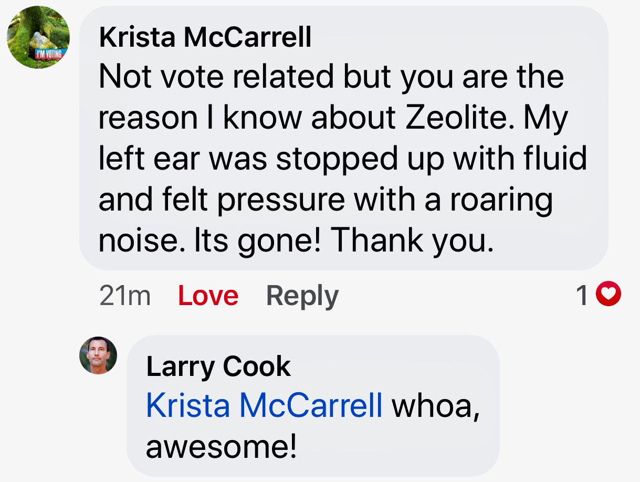Image resolution: width=640 pixels, height=482 pixels.
Task: Click blue Krista McCarrell mention in reply
Action: [x=264, y=406]
